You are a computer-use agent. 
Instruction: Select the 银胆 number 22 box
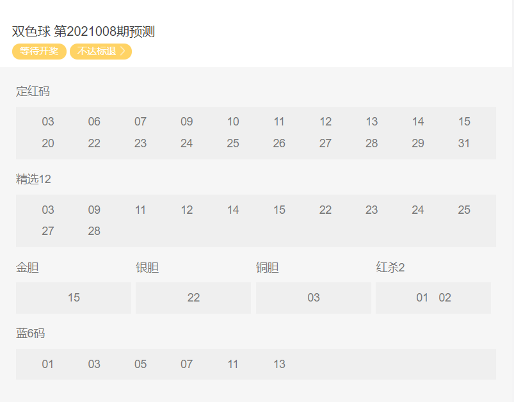[x=193, y=298]
